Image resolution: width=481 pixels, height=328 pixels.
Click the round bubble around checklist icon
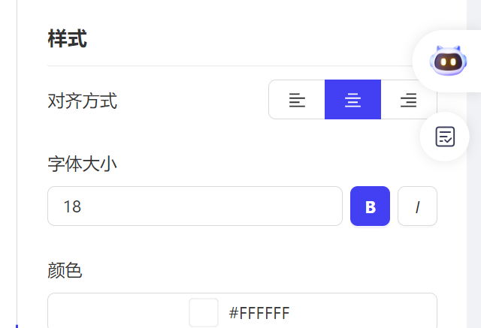(x=444, y=137)
